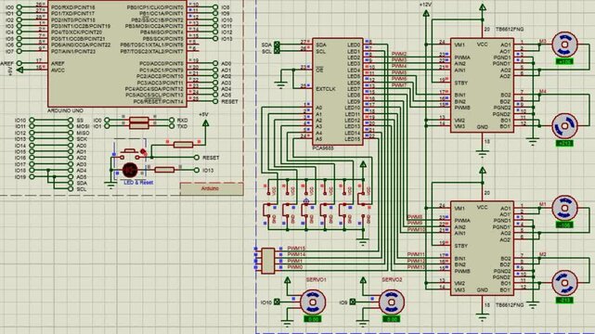Click the SERVO1 angle readout 0.00
The image size is (595, 334).
click(313, 319)
